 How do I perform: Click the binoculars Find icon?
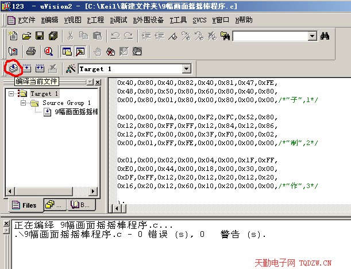point(325,36)
